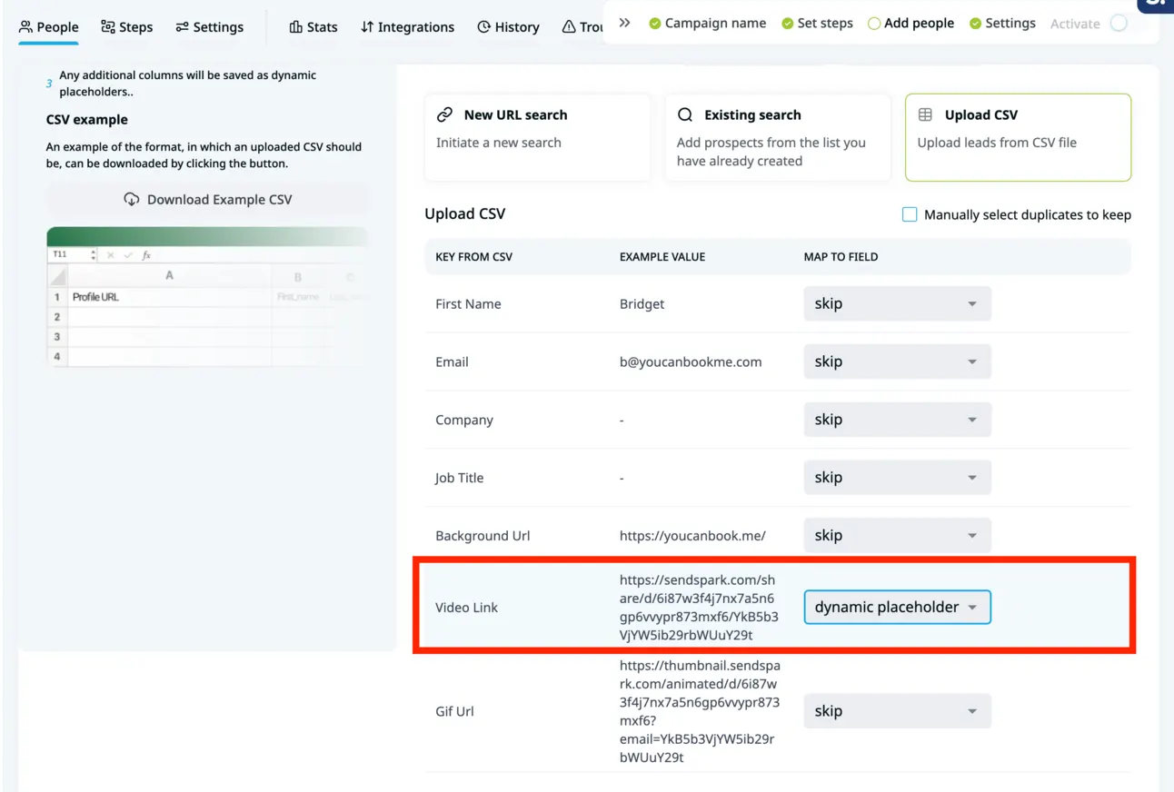Click the link icon on New URL search
The height and width of the screenshot is (792, 1174).
click(444, 114)
